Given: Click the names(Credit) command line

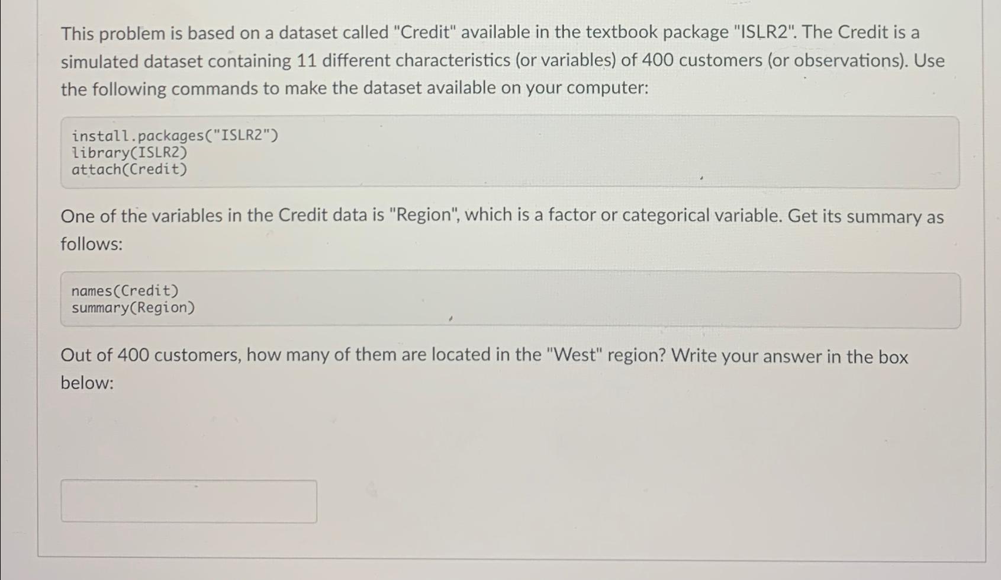Looking at the screenshot, I should [124, 290].
